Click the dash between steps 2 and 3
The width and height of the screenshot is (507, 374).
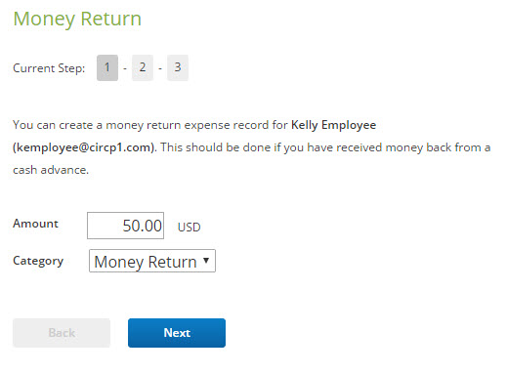click(x=160, y=68)
